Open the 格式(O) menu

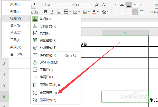pyautogui.click(x=16, y=33)
